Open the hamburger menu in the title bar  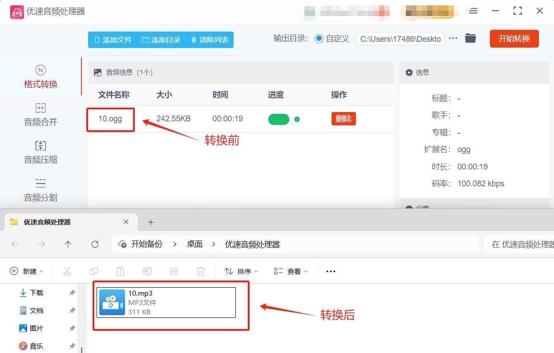point(473,11)
